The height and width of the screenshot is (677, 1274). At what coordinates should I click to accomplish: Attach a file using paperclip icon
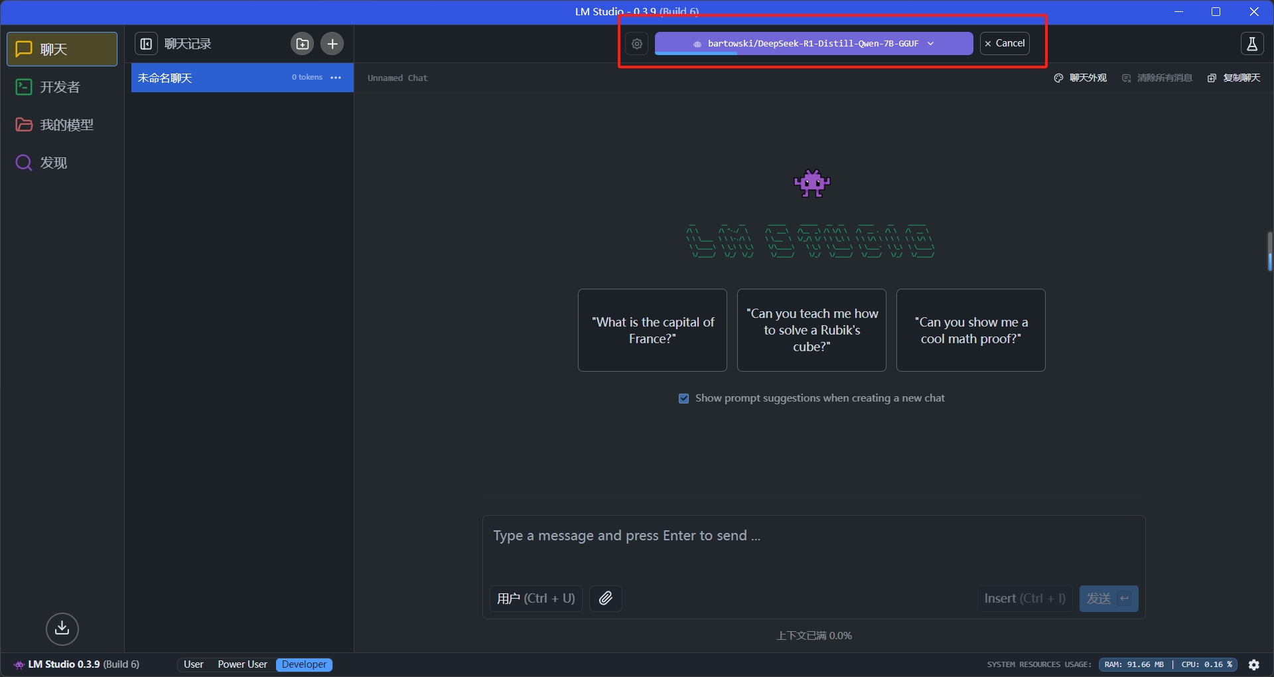(605, 599)
